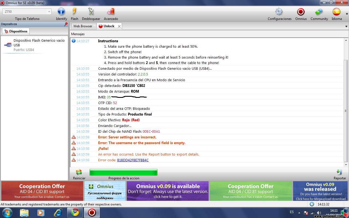This screenshot has height=218, width=349.
Task: Open the Omnius Russian forum banner
Action: point(105,191)
